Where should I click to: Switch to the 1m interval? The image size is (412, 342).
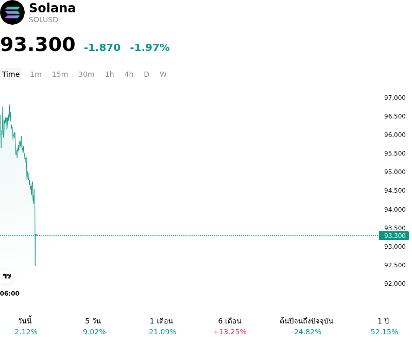coord(36,74)
